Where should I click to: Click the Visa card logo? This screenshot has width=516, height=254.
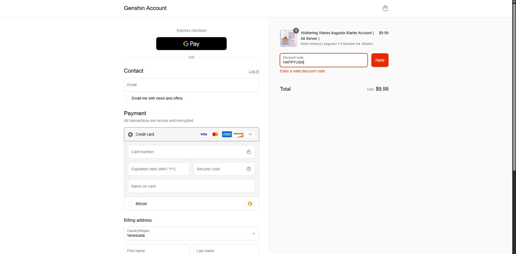pyautogui.click(x=204, y=134)
